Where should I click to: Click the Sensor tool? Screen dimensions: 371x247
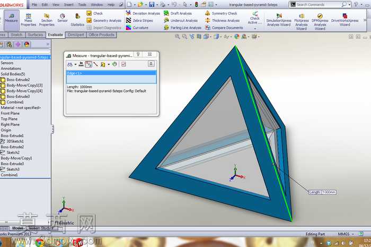pyautogui.click(x=63, y=18)
